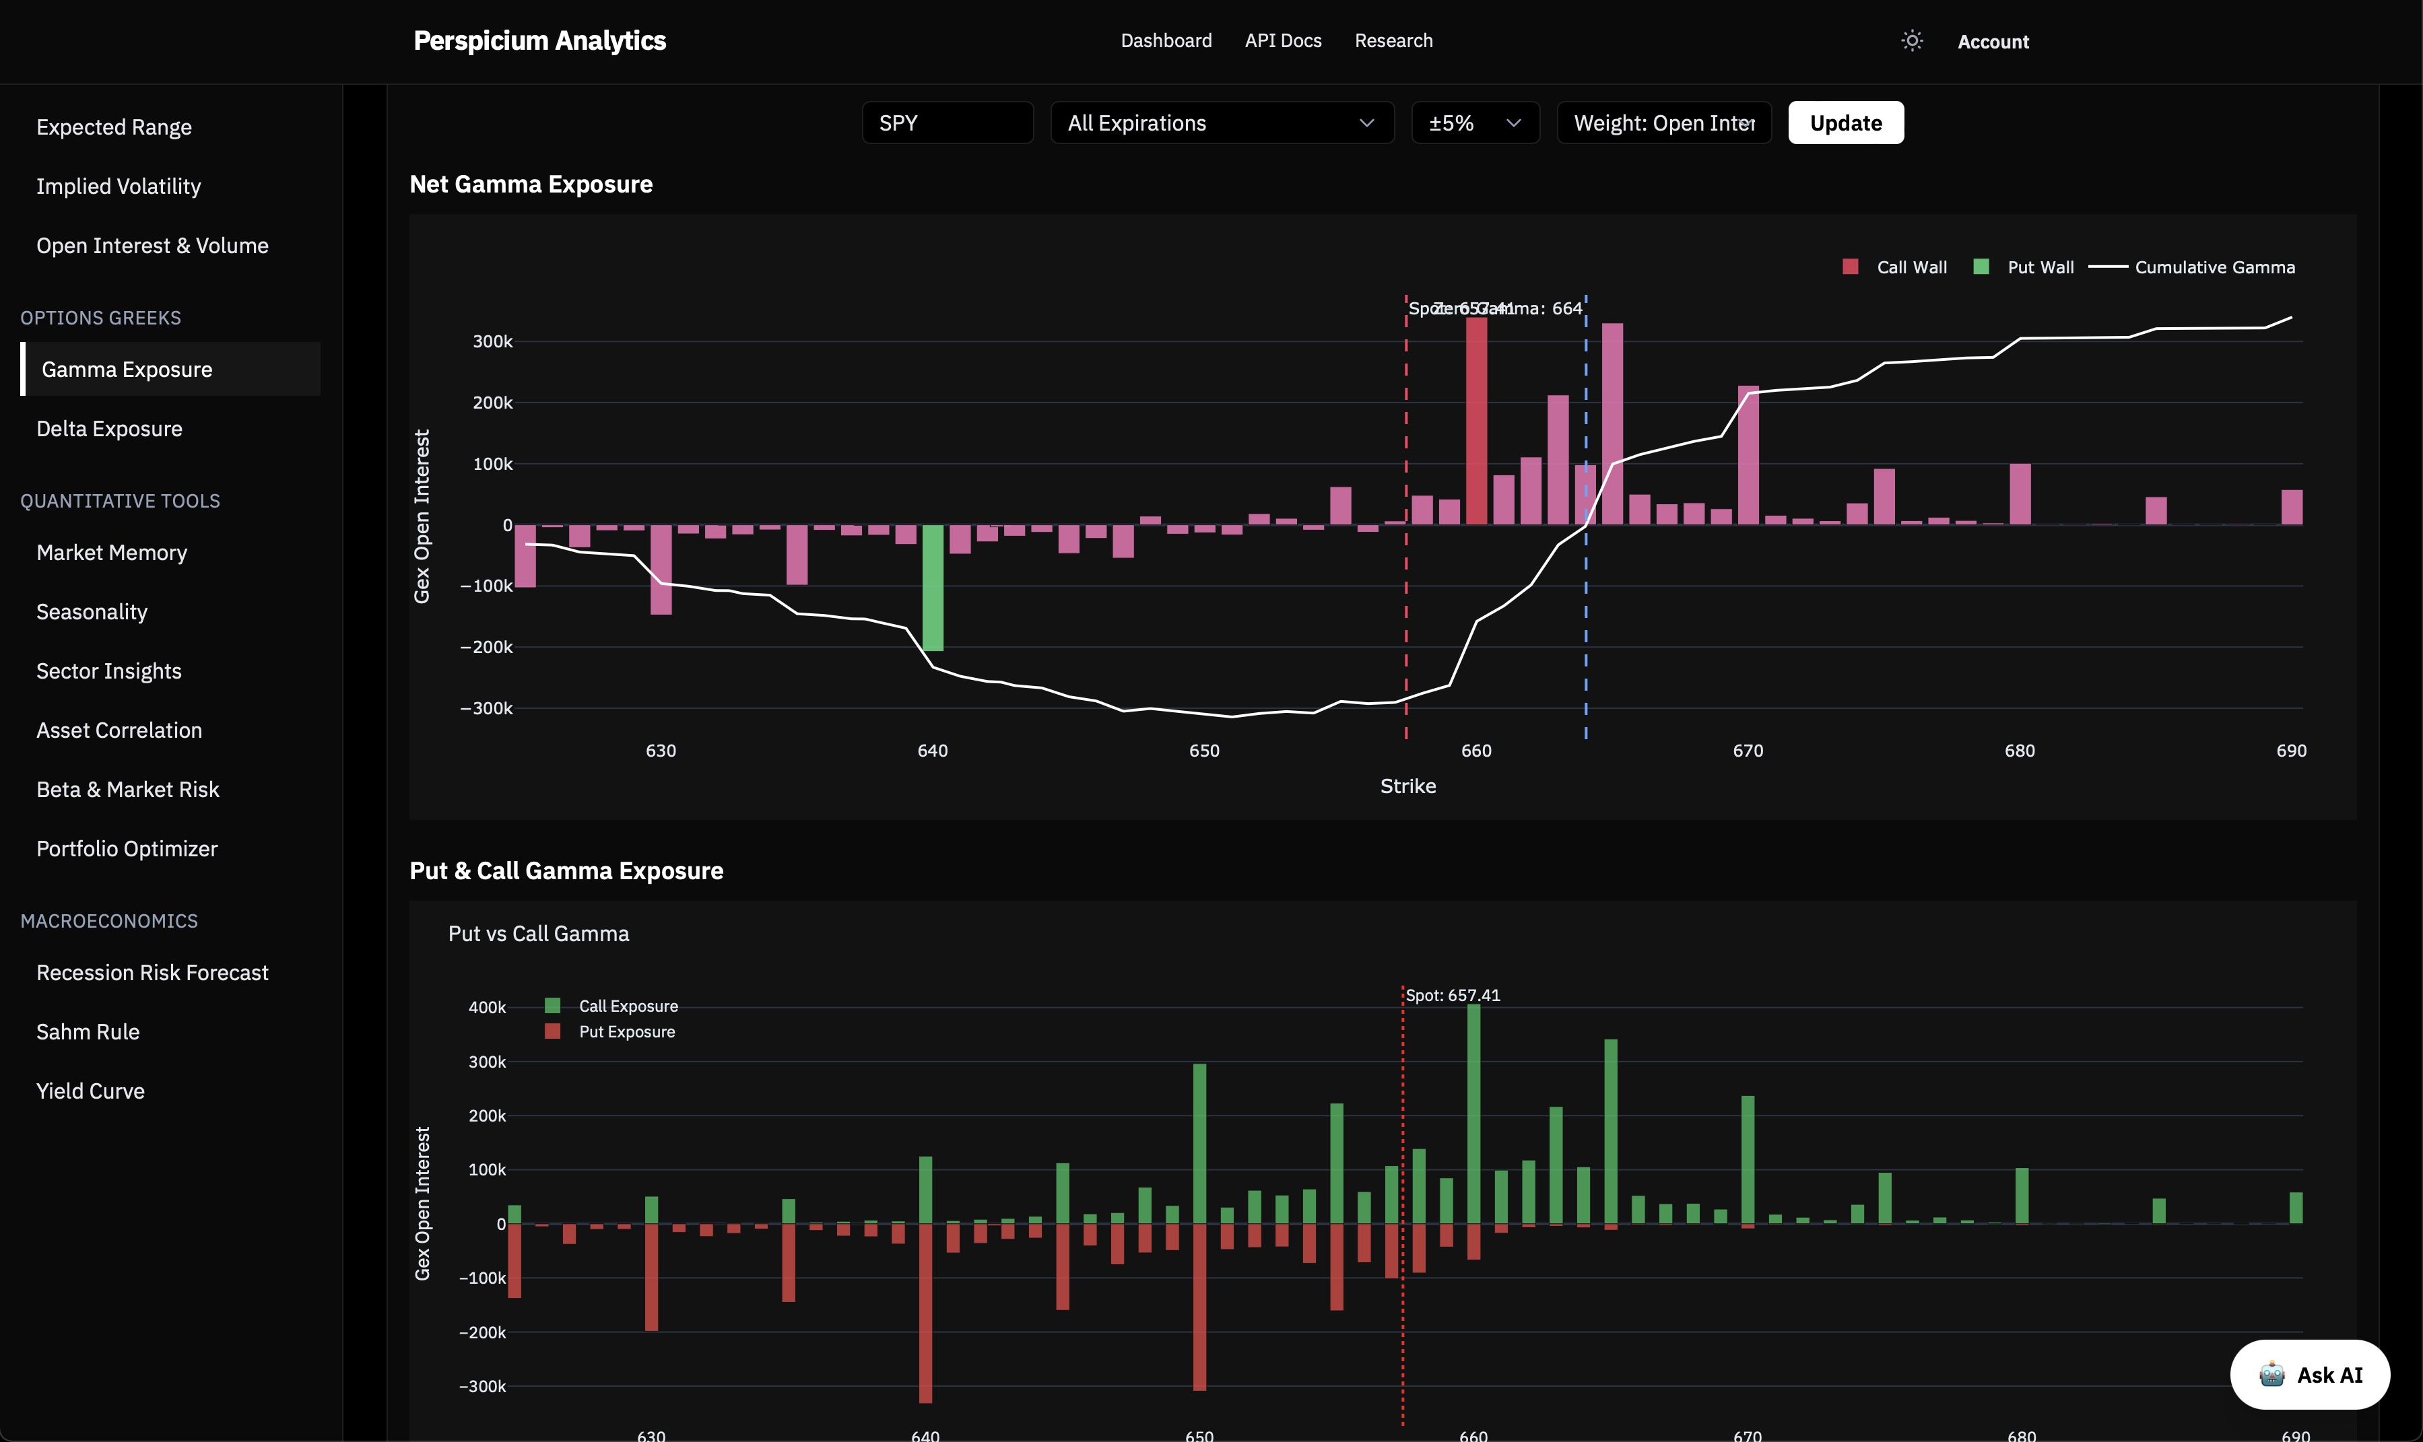Open Delta Exposure from Options Greeks
Screen dimensions: 2423x1442
coord(109,427)
